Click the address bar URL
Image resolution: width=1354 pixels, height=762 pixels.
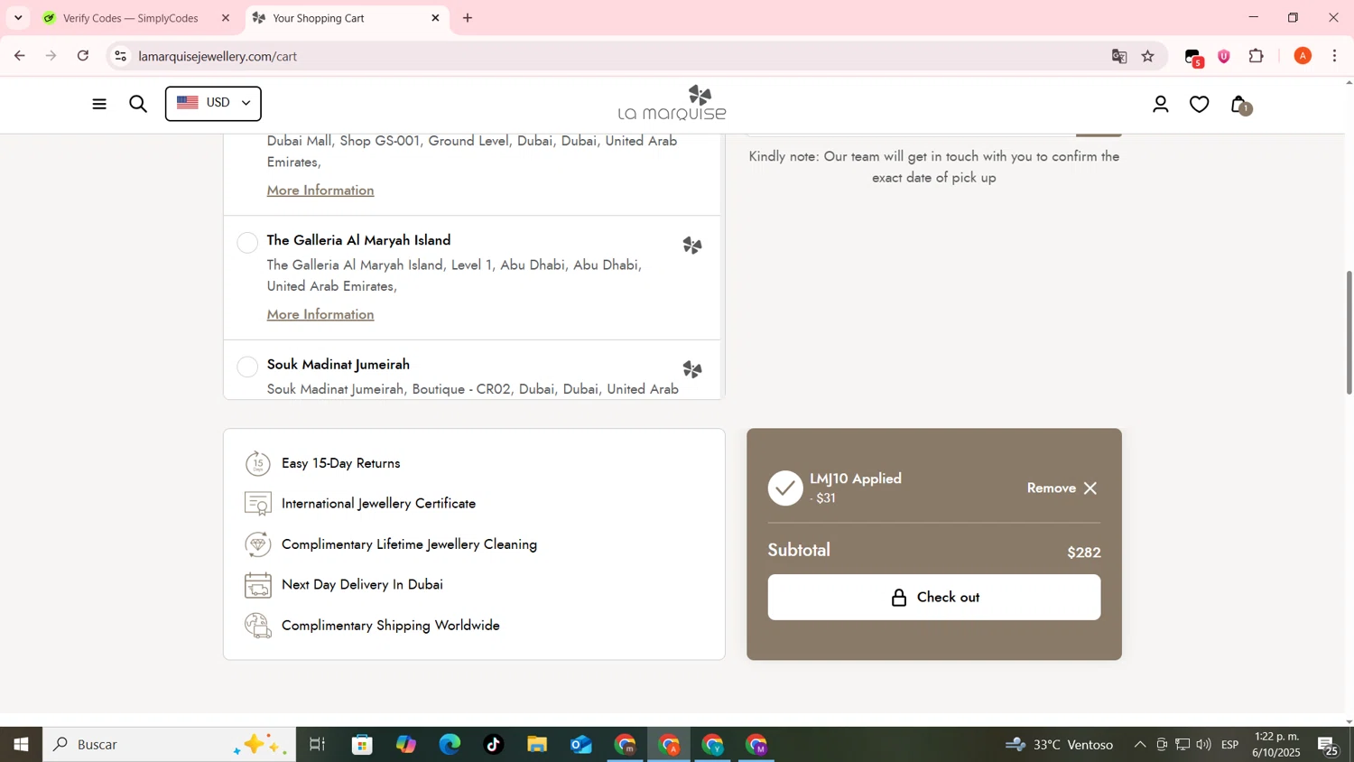tap(218, 56)
